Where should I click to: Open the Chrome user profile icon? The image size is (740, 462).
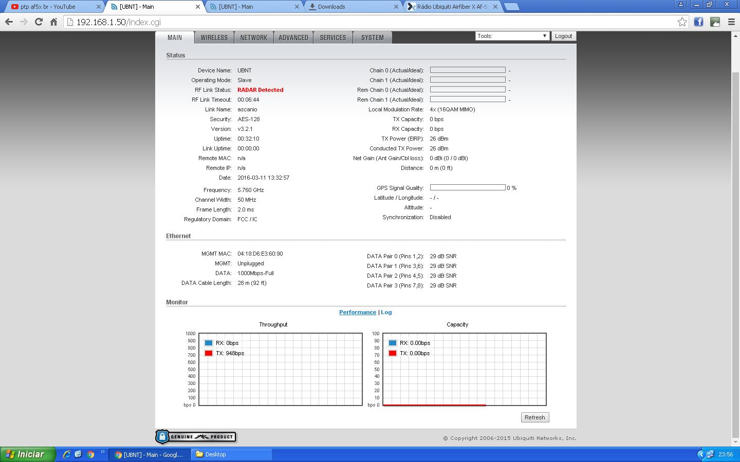[x=681, y=4]
